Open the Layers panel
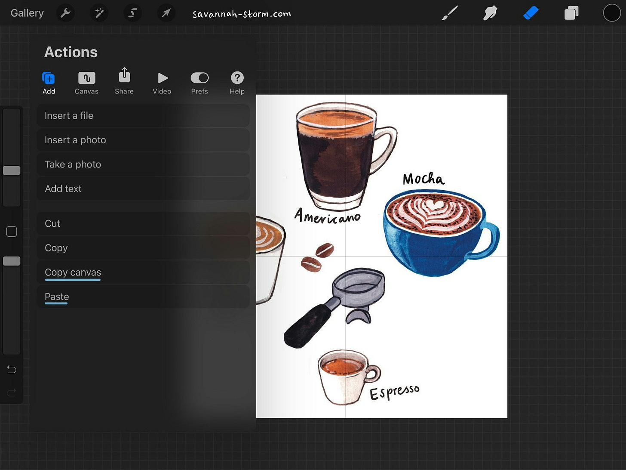This screenshot has height=470, width=626. coord(571,13)
